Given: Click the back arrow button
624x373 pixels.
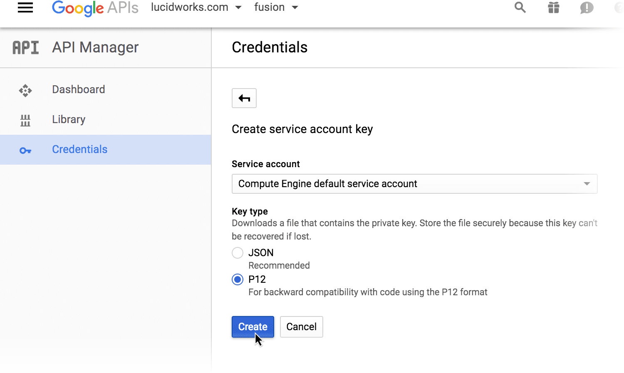Looking at the screenshot, I should point(244,98).
